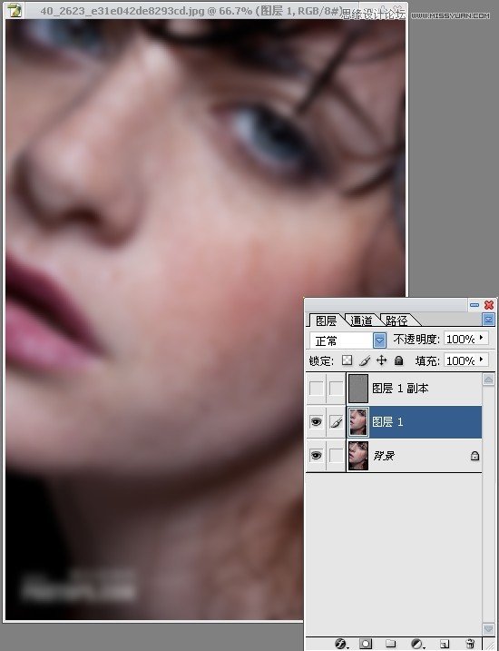This screenshot has width=499, height=651.
Task: Open the opacity slider arrow
Action: click(481, 339)
